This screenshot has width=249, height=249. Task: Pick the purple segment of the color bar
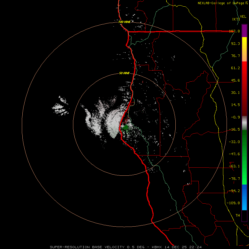click(244, 31)
